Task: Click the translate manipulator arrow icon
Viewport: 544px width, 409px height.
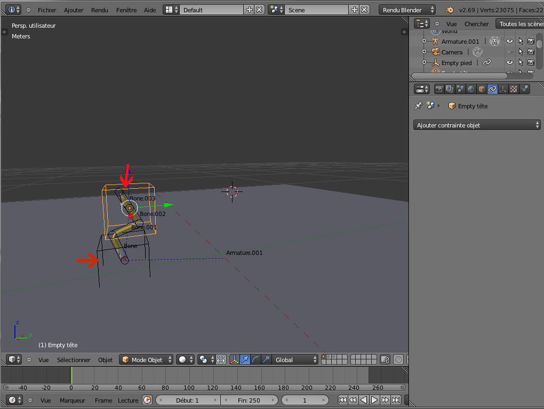Action: 245,360
